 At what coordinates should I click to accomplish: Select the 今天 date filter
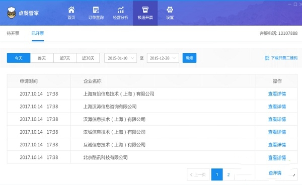(19, 58)
